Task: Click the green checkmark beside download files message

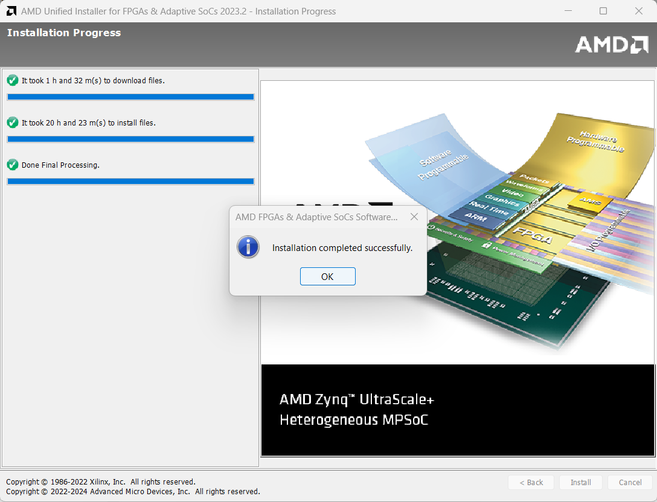Action: 12,80
